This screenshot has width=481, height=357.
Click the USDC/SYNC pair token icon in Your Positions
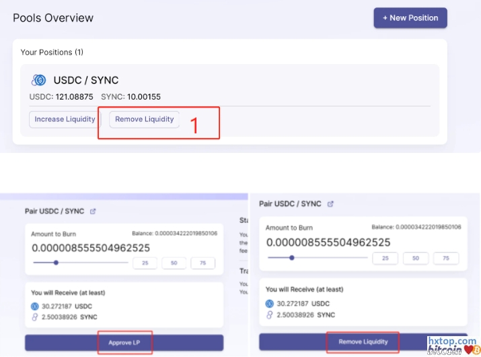(39, 81)
